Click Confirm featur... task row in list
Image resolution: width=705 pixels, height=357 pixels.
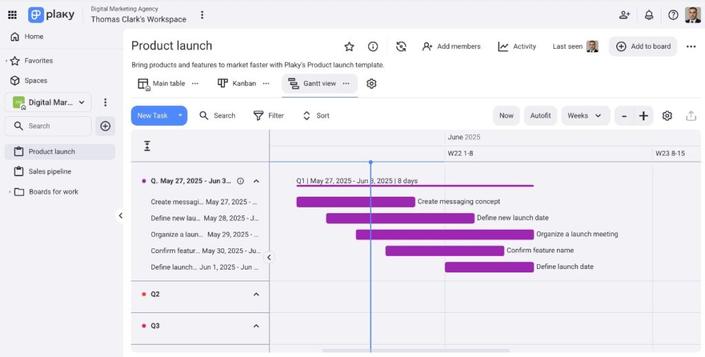click(x=205, y=250)
